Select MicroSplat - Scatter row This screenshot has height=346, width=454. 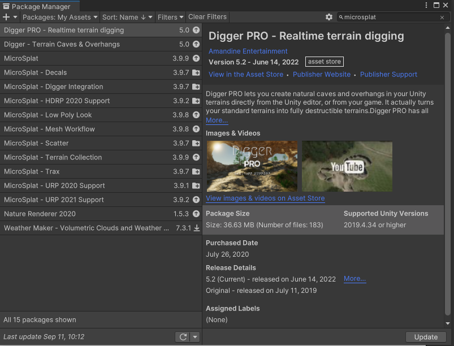[x=101, y=143]
